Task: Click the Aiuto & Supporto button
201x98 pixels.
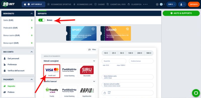Action: point(181,13)
